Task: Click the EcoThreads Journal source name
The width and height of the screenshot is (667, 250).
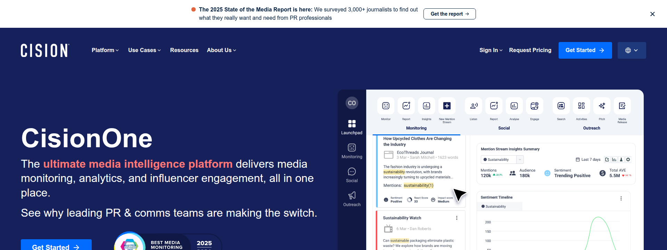Action: [x=415, y=152]
